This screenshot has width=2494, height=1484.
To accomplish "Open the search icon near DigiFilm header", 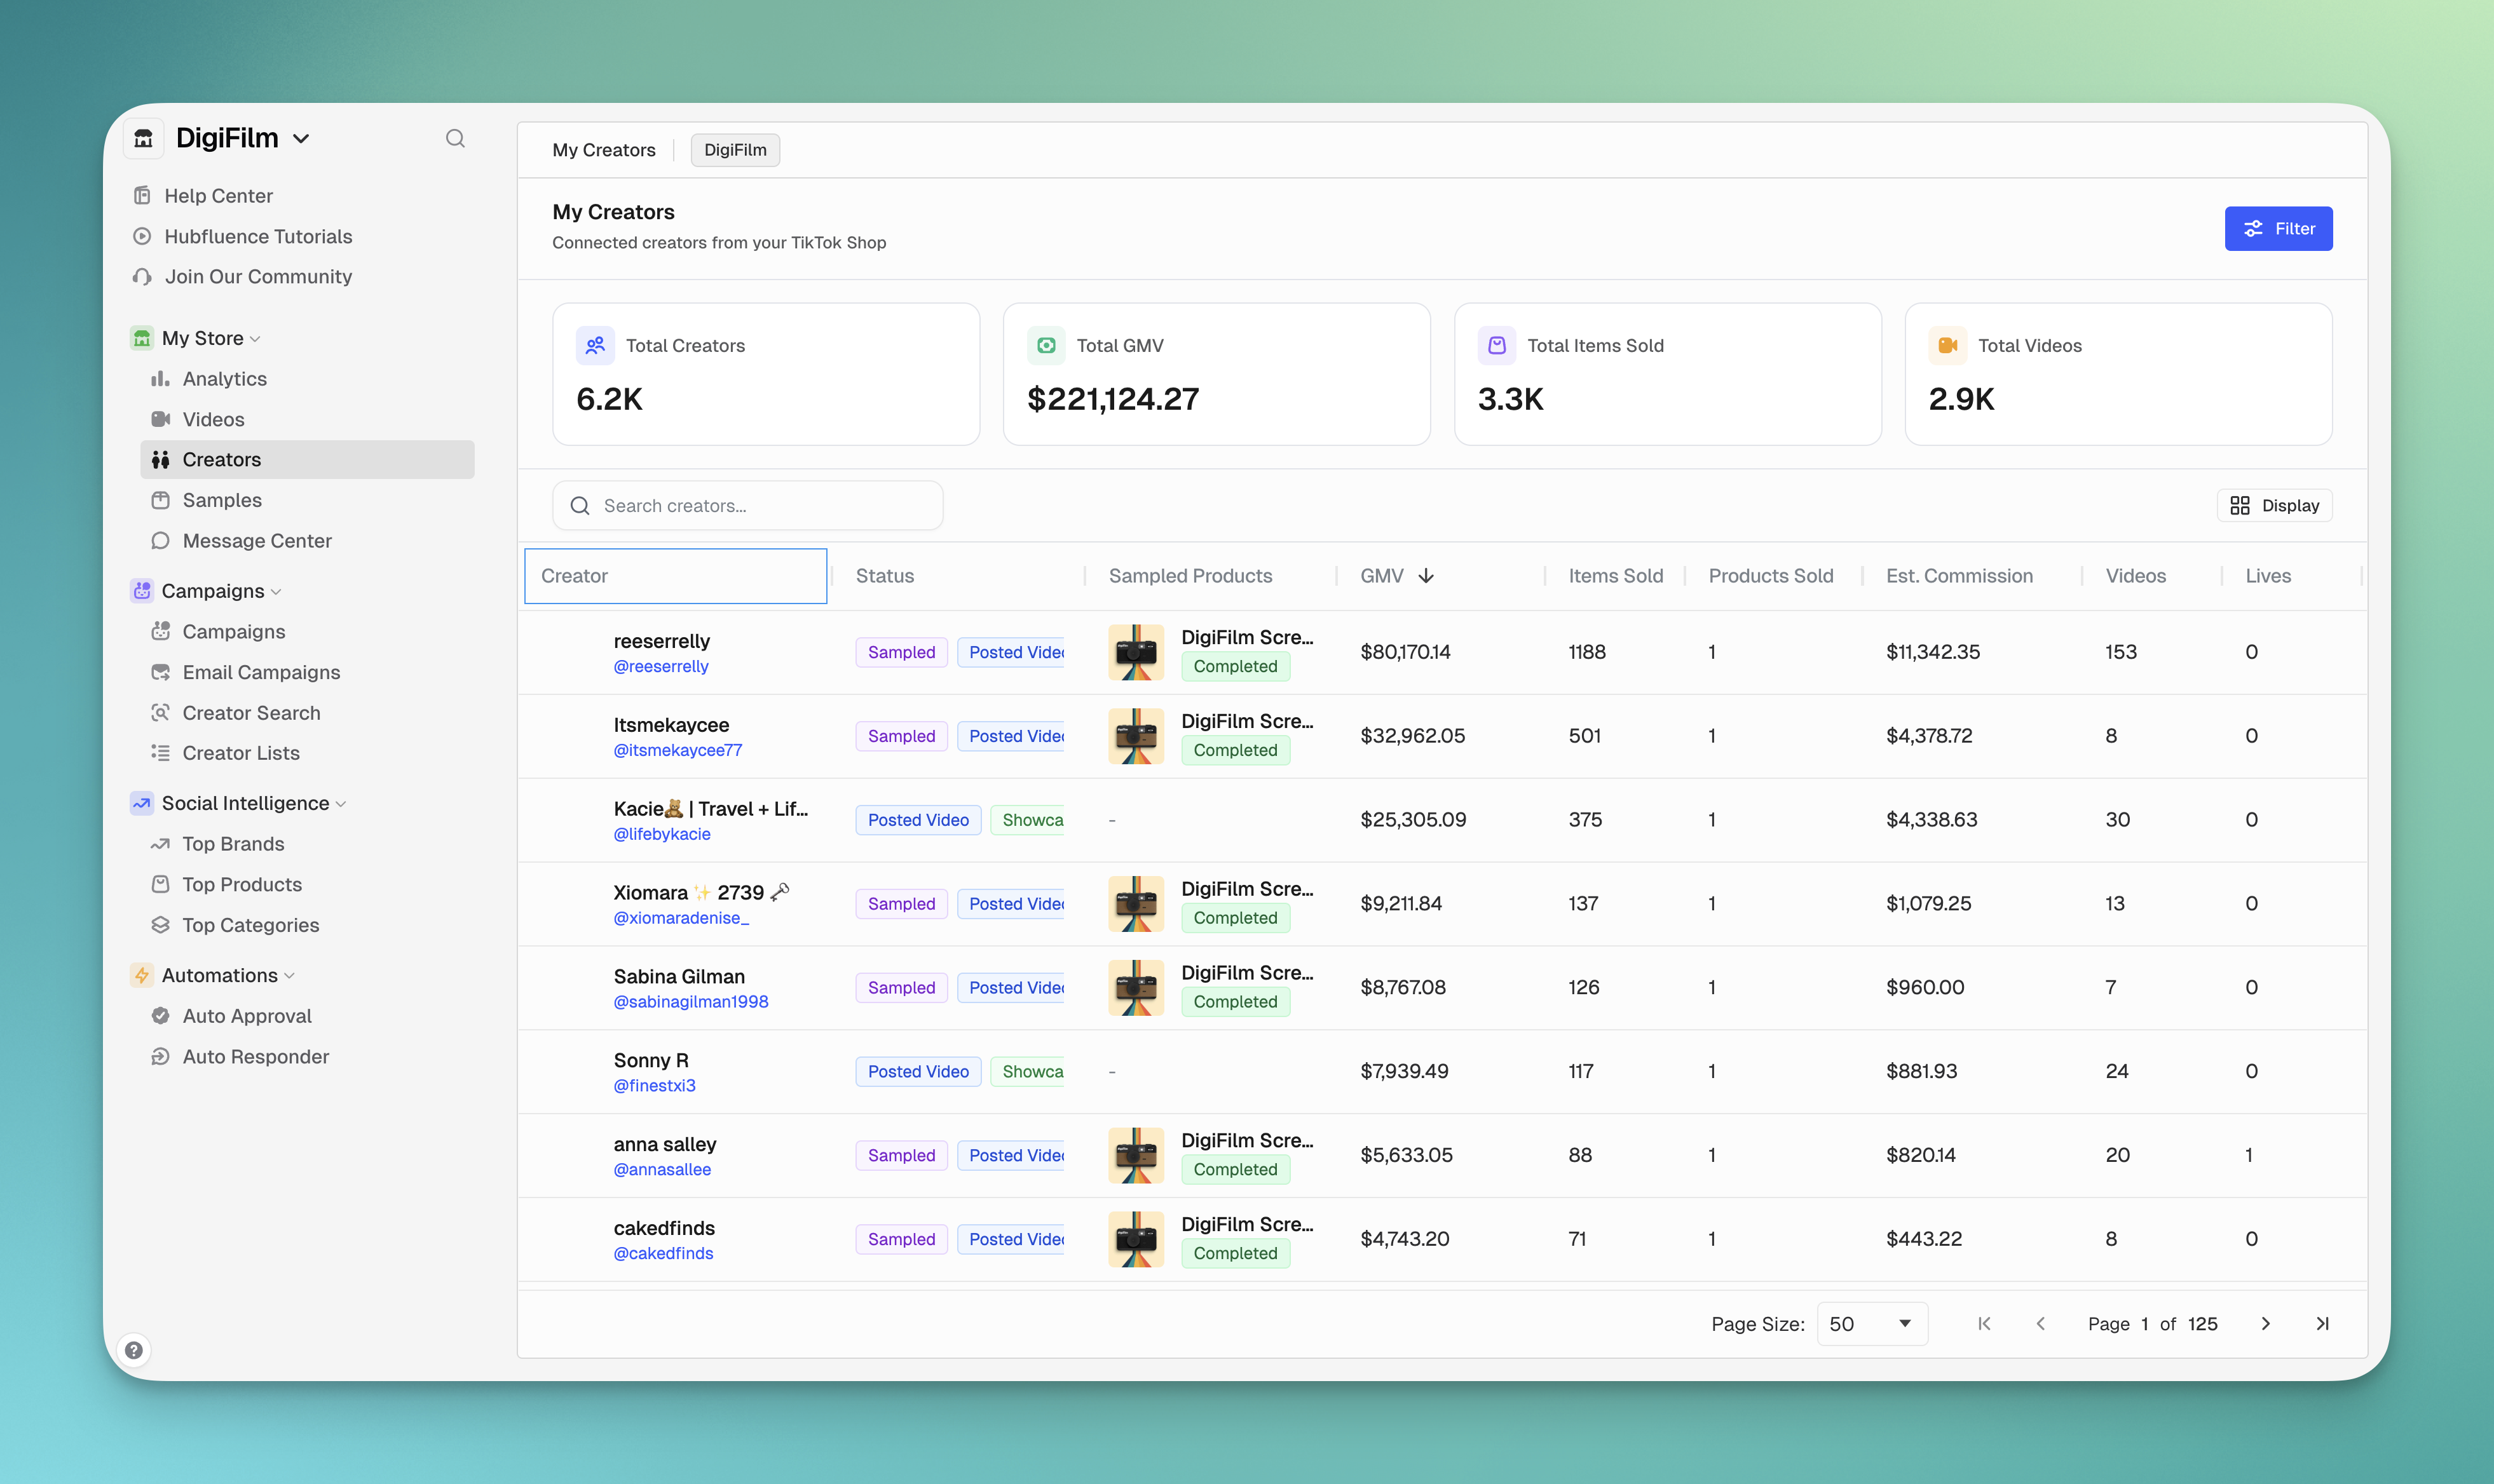I will click(x=455, y=138).
